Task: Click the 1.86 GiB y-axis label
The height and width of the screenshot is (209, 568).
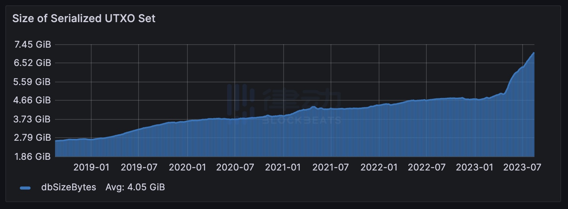Action: 32,156
